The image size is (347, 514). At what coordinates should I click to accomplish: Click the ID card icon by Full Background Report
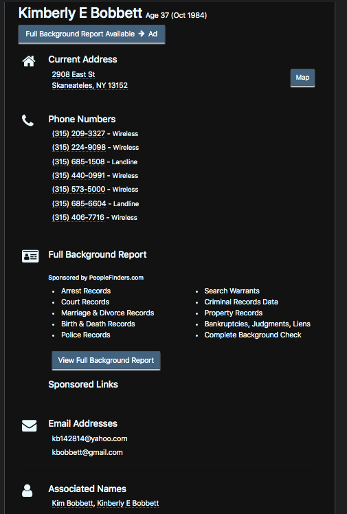(x=30, y=256)
